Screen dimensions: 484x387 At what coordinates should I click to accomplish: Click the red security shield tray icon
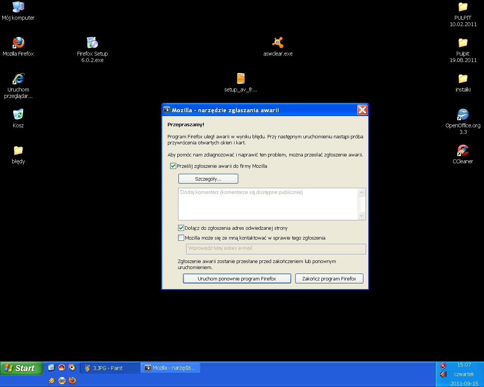pos(443,365)
